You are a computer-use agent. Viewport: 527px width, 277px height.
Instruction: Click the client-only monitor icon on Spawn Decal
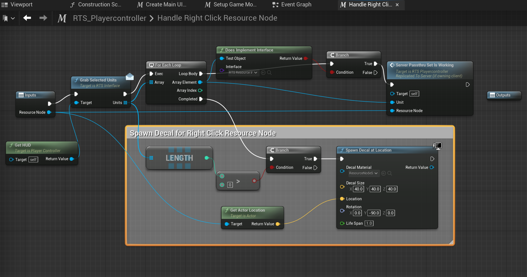point(438,146)
